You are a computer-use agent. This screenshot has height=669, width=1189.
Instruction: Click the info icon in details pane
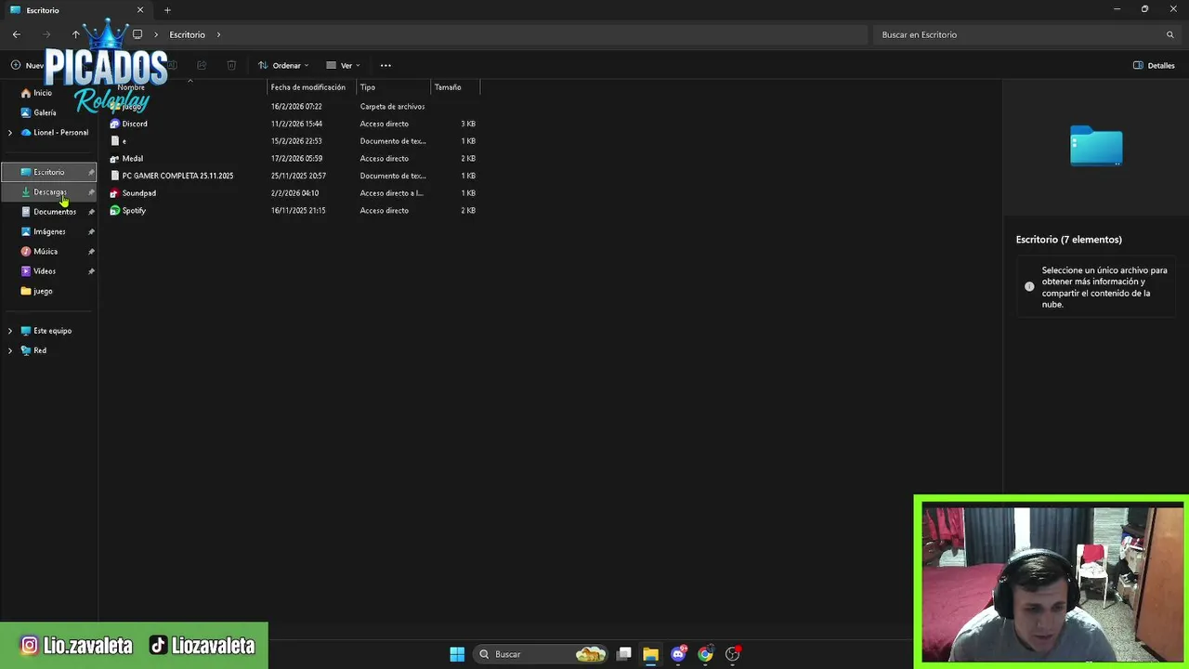click(x=1029, y=287)
